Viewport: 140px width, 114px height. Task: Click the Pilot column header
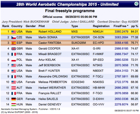[42, 26]
